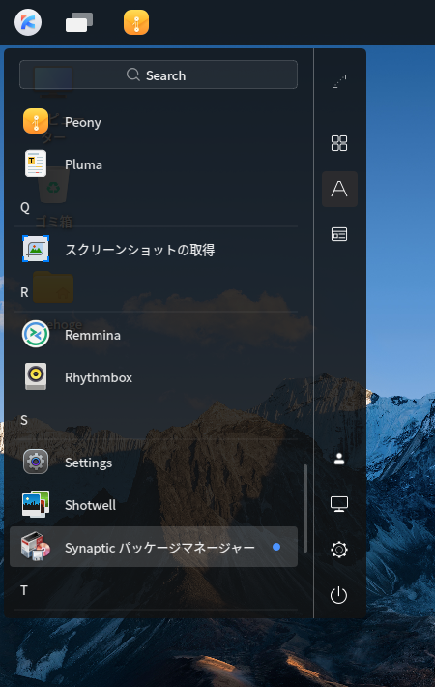
Task: Switch to all-apps grid view
Action: (x=339, y=143)
